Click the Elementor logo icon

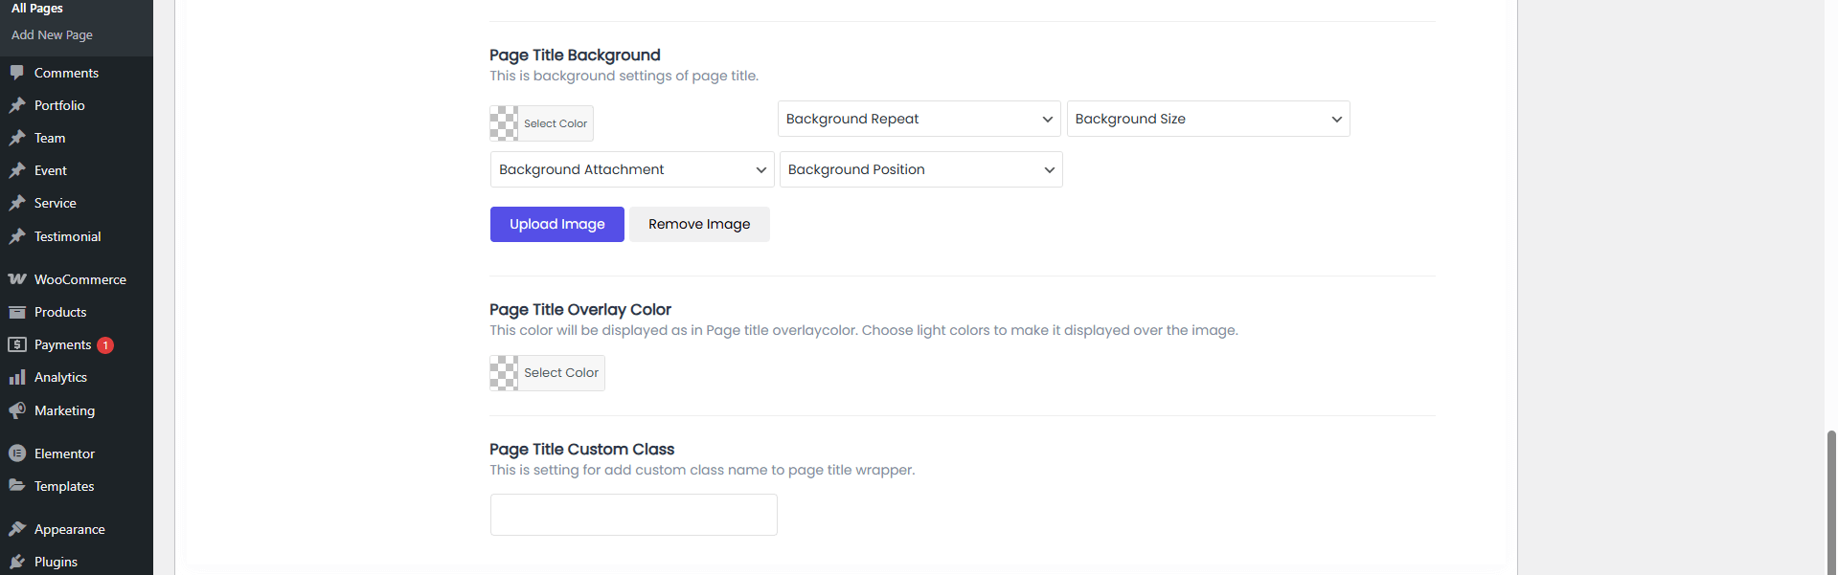pyautogui.click(x=17, y=453)
